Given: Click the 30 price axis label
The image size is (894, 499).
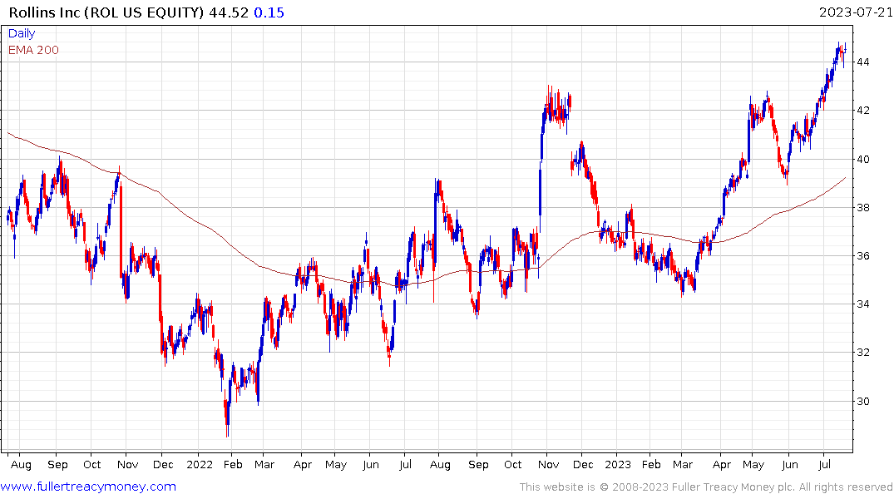Looking at the screenshot, I should click(862, 401).
